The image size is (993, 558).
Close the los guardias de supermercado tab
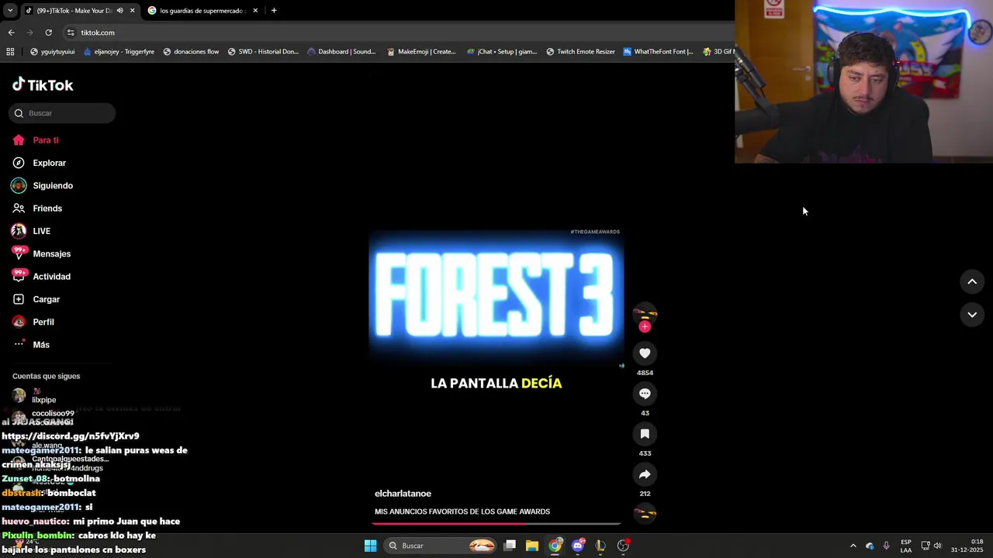pyautogui.click(x=255, y=11)
